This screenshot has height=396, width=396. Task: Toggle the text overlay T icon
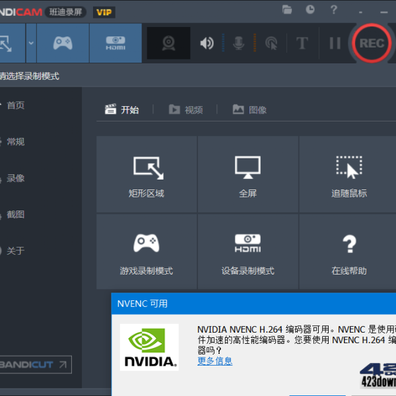tap(302, 43)
